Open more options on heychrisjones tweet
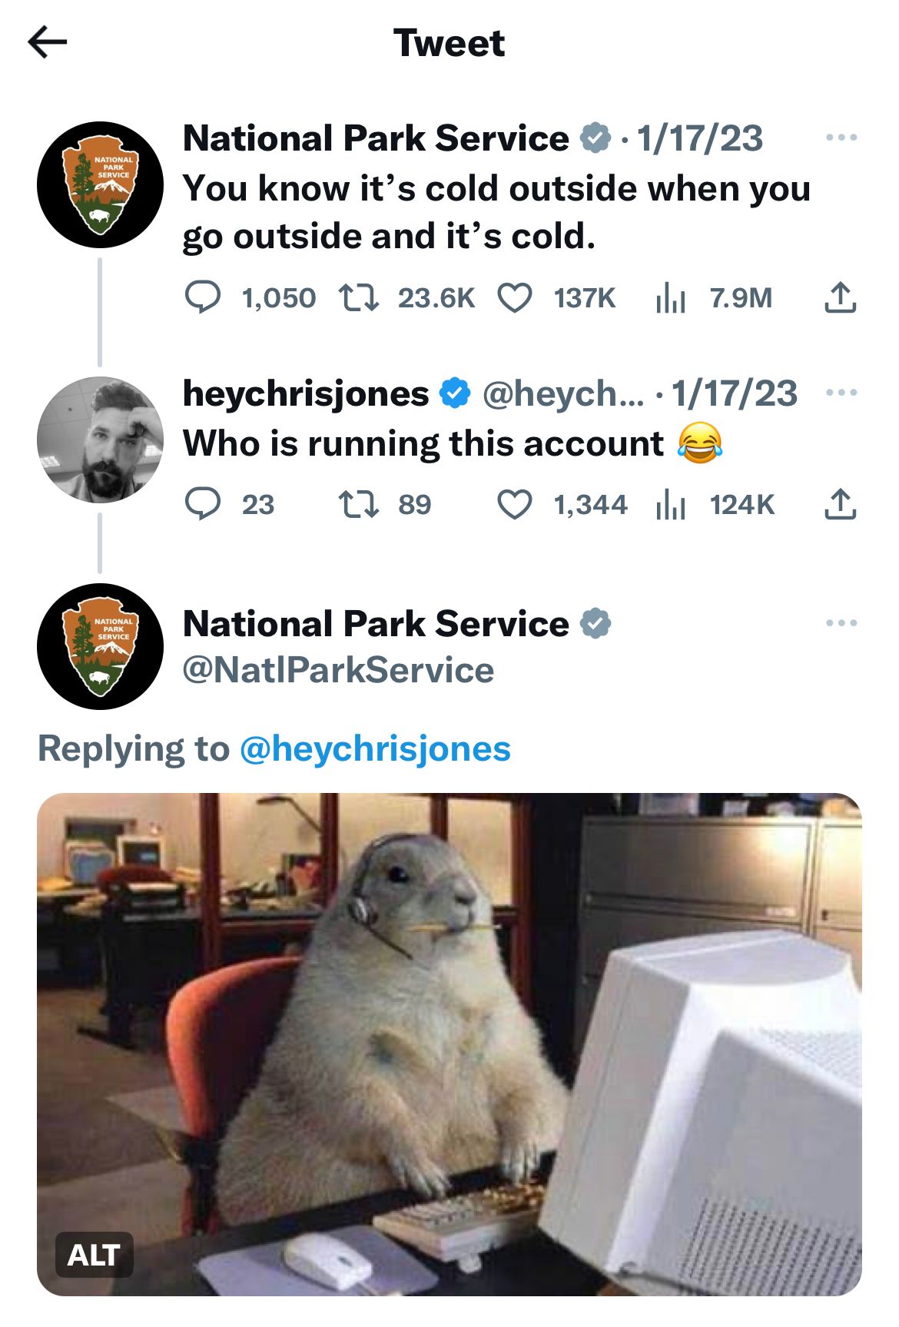Image resolution: width=899 pixels, height=1327 pixels. pyautogui.click(x=841, y=393)
